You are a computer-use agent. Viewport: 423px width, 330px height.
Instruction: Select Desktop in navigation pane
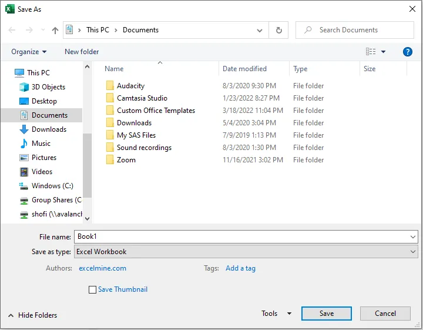44,101
